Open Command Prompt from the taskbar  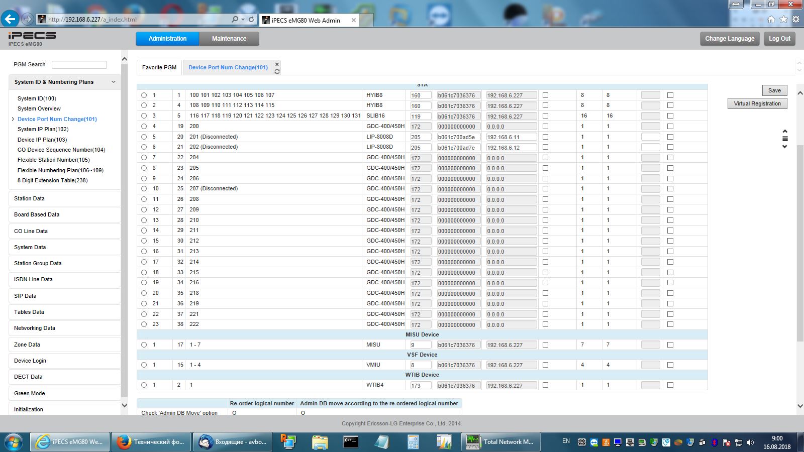coord(351,442)
